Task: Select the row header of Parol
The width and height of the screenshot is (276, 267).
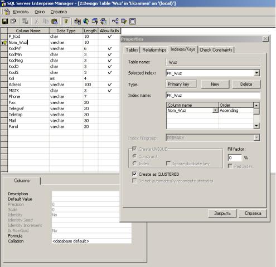Action: click(4, 127)
